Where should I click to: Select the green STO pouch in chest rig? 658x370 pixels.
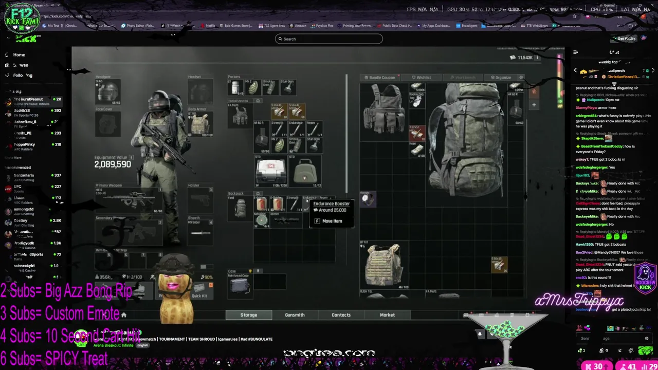(305, 172)
